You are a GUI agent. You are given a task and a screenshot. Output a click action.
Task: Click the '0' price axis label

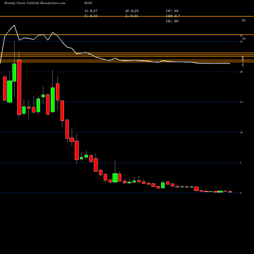(241, 193)
